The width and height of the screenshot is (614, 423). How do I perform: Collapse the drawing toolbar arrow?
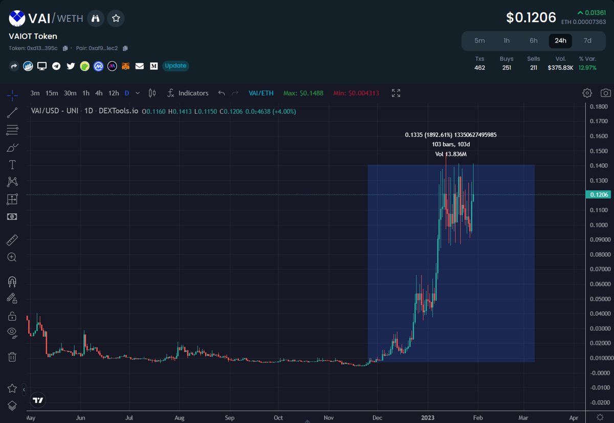click(24, 390)
